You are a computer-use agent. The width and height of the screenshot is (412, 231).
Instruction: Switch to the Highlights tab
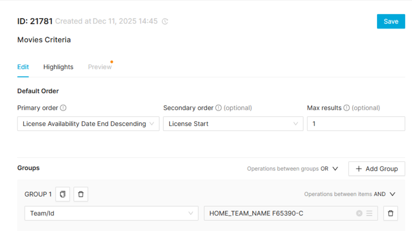(x=58, y=67)
